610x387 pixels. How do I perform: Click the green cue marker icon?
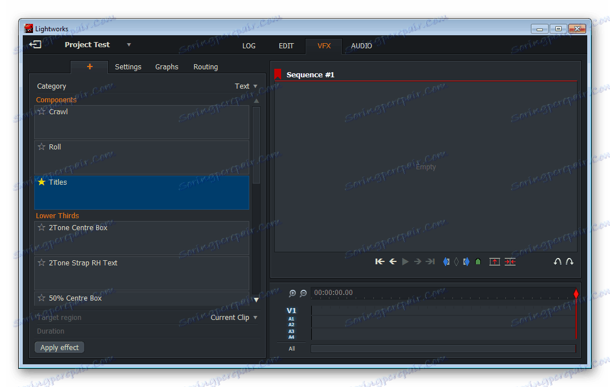[x=478, y=261]
